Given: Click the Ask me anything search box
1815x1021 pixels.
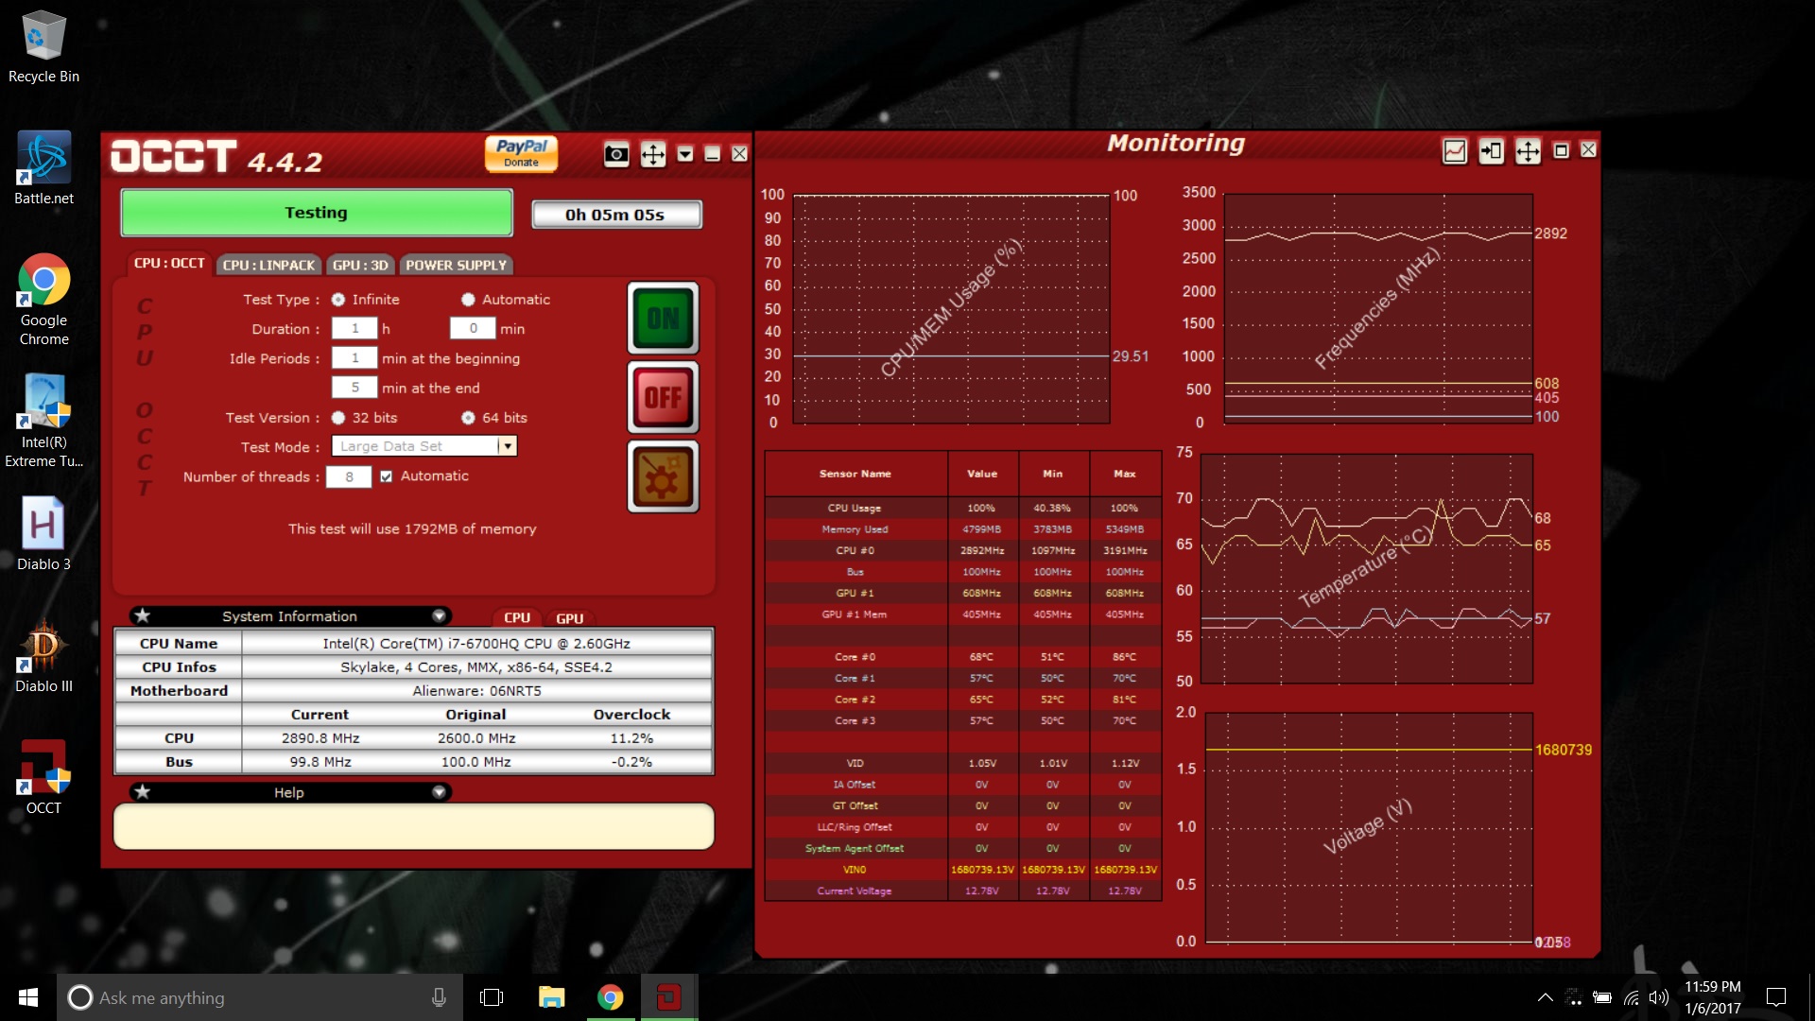Looking at the screenshot, I should click(260, 997).
